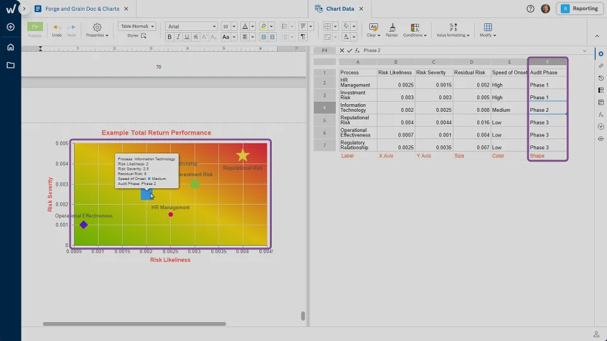Click the cell fill color bucket
This screenshot has width=607, height=341.
pyautogui.click(x=346, y=27)
